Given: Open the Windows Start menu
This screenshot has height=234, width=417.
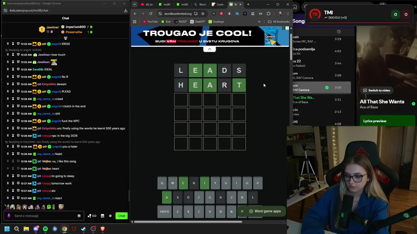Looking at the screenshot, I should tap(7, 229).
